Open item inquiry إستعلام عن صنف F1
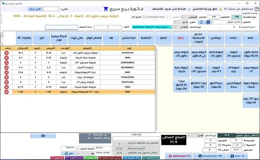Screen dimensions: 260x160 tap(238, 9)
